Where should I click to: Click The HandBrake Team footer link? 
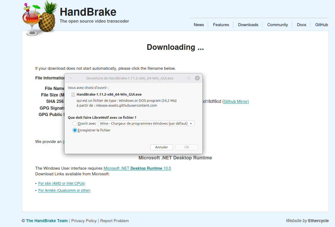[47, 221]
